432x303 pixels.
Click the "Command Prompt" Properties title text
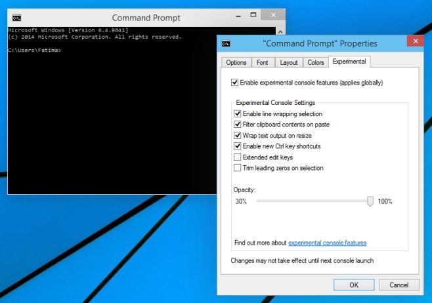point(320,43)
